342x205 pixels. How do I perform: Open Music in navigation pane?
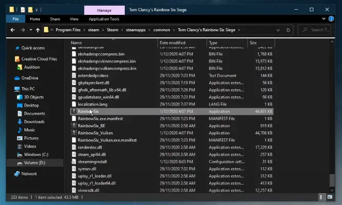point(30,130)
